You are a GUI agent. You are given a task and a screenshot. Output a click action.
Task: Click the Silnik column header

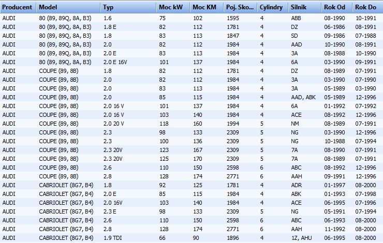[x=305, y=7]
